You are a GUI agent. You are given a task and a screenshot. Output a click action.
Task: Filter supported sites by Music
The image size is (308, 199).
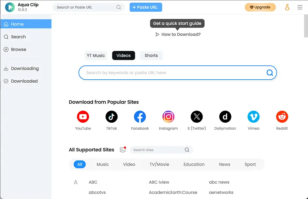tap(103, 164)
